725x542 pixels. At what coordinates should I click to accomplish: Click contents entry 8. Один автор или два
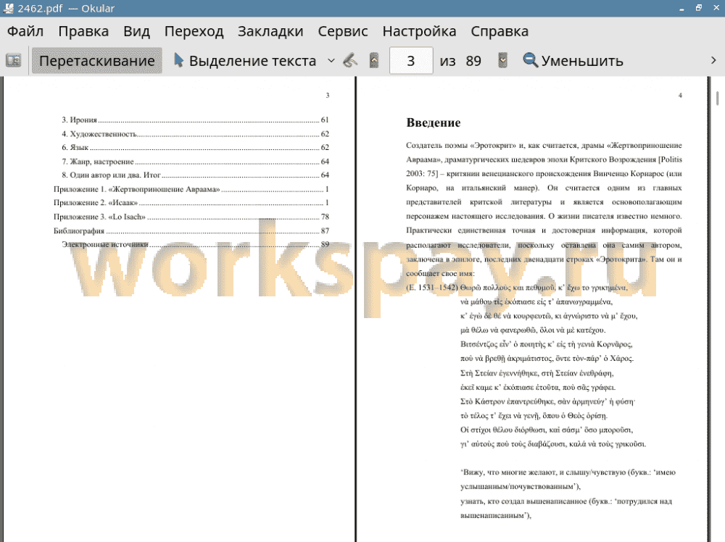[x=195, y=175]
